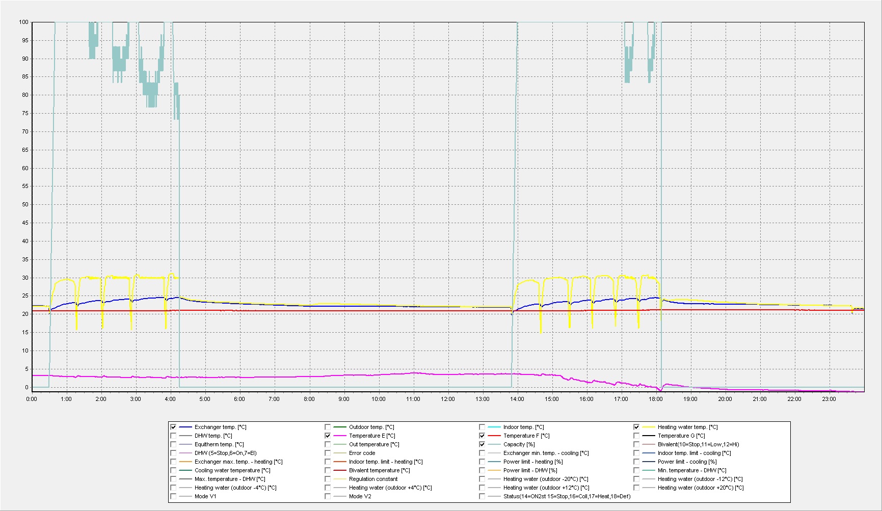
Task: Click the 0:00 time axis label
Action: point(32,399)
